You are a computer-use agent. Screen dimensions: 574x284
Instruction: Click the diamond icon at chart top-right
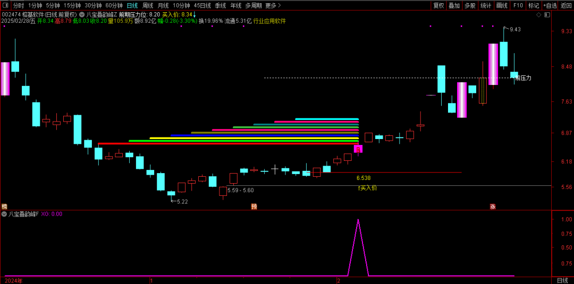538,15
